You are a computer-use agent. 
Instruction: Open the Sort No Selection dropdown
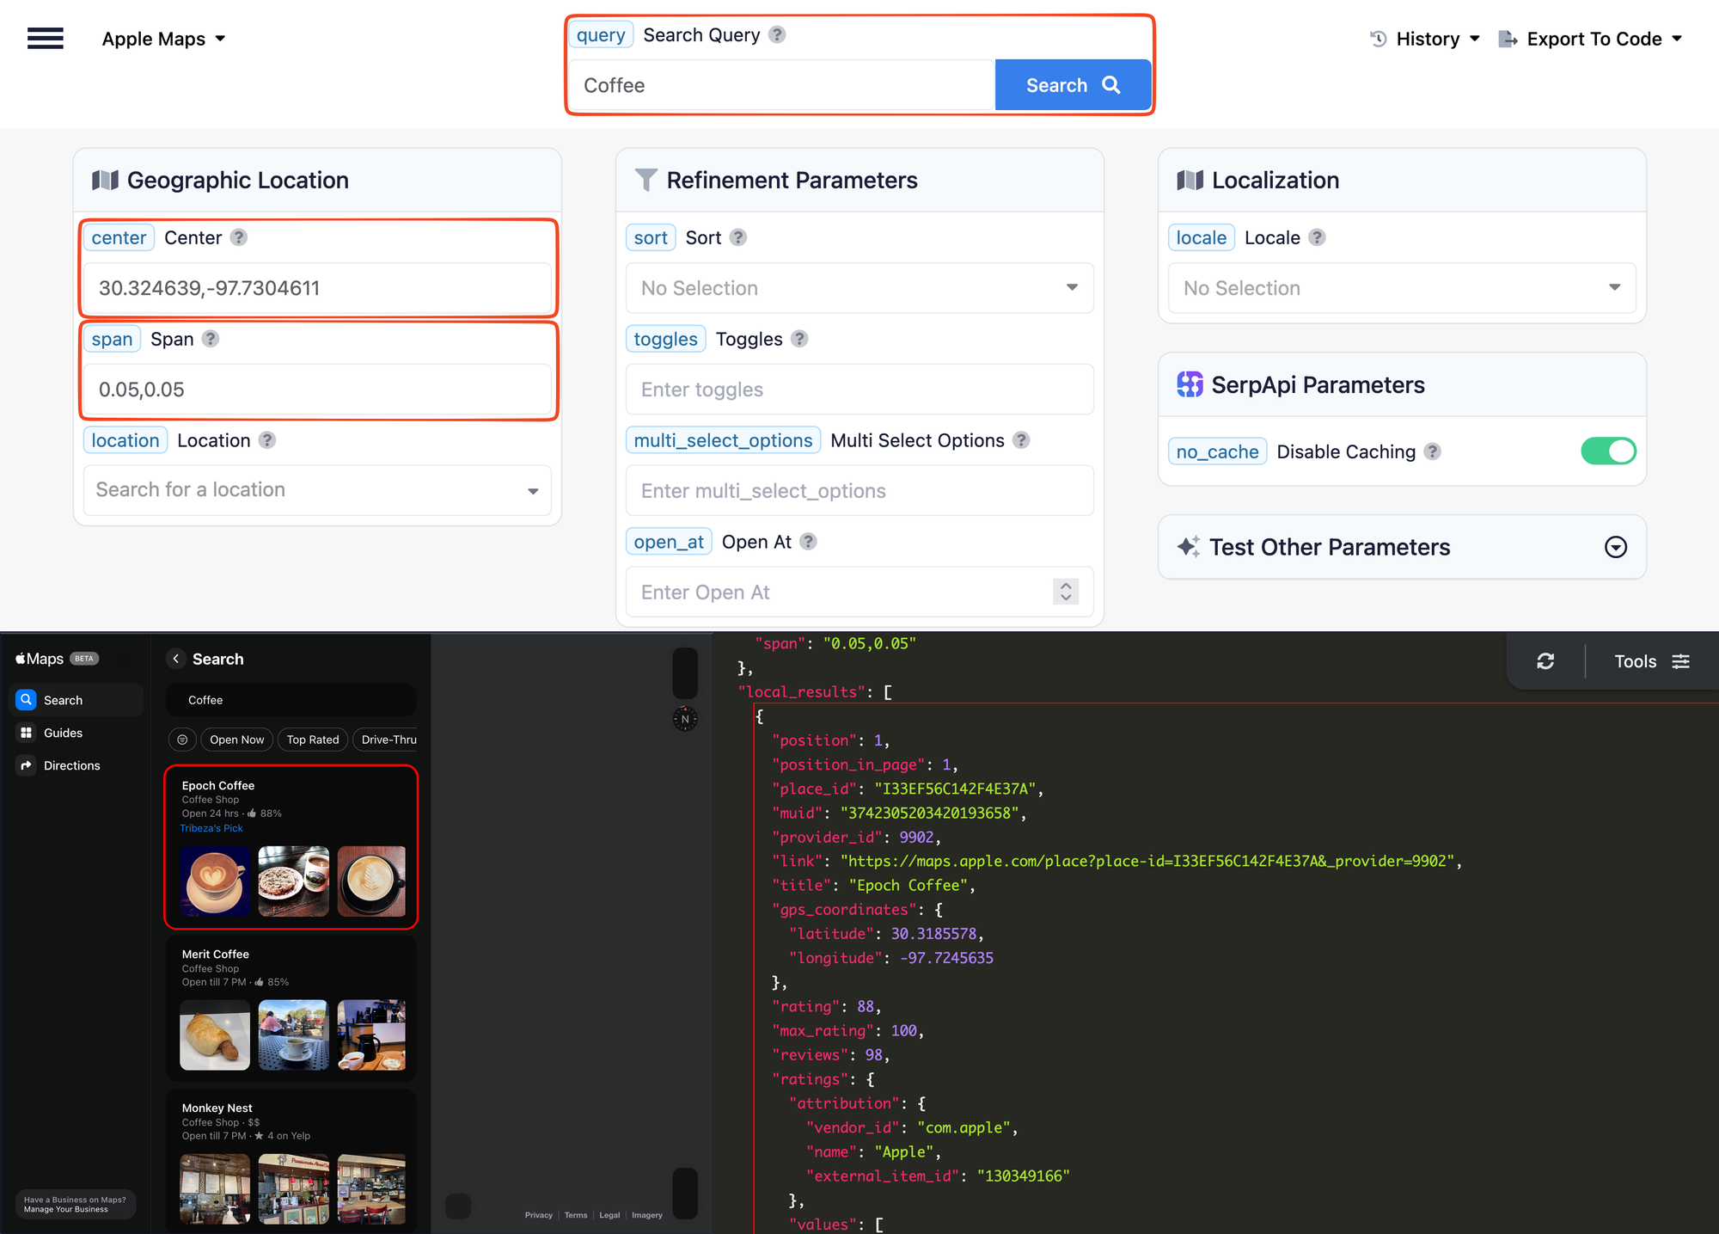859,288
